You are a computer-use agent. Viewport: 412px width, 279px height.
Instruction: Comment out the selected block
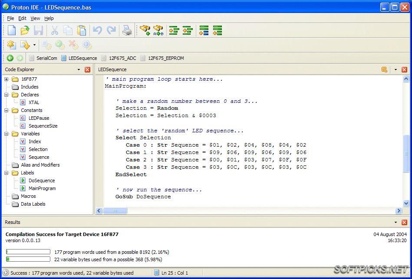[x=204, y=30]
